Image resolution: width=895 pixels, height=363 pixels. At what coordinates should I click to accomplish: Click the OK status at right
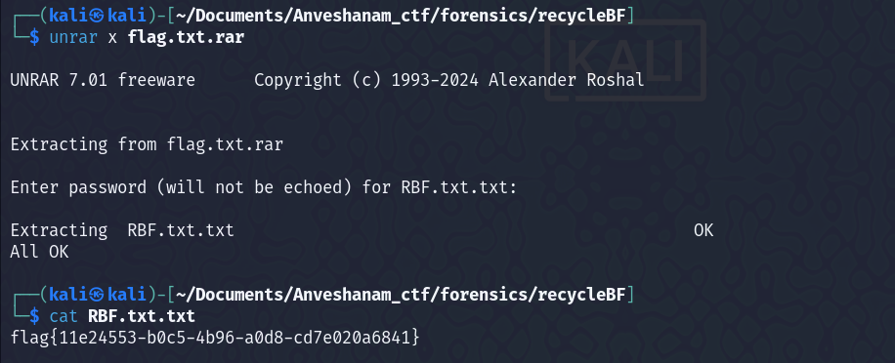703,230
